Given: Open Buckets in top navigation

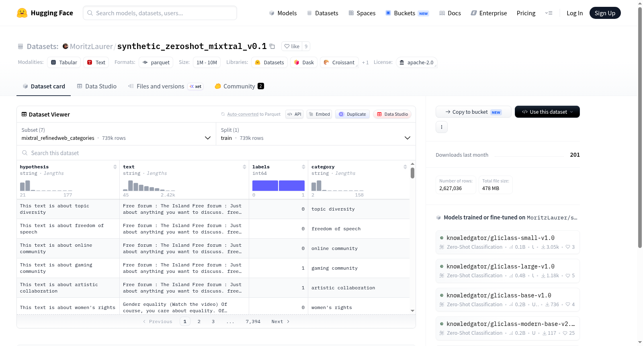Looking at the screenshot, I should coord(407,13).
